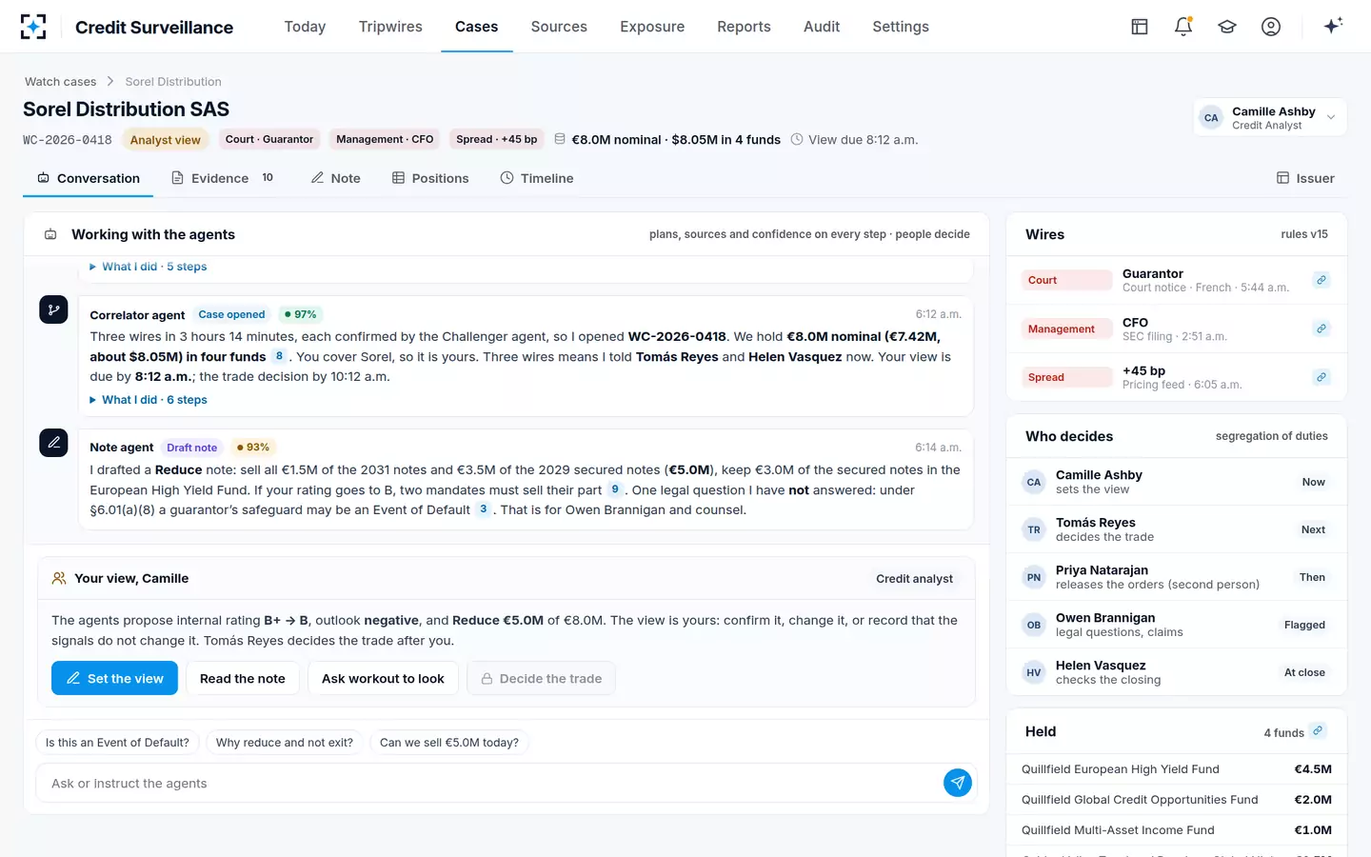The width and height of the screenshot is (1371, 857).
Task: Click the Set the view button
Action: (x=114, y=678)
